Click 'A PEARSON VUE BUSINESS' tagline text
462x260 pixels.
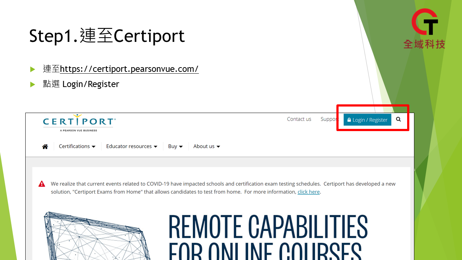click(x=78, y=130)
